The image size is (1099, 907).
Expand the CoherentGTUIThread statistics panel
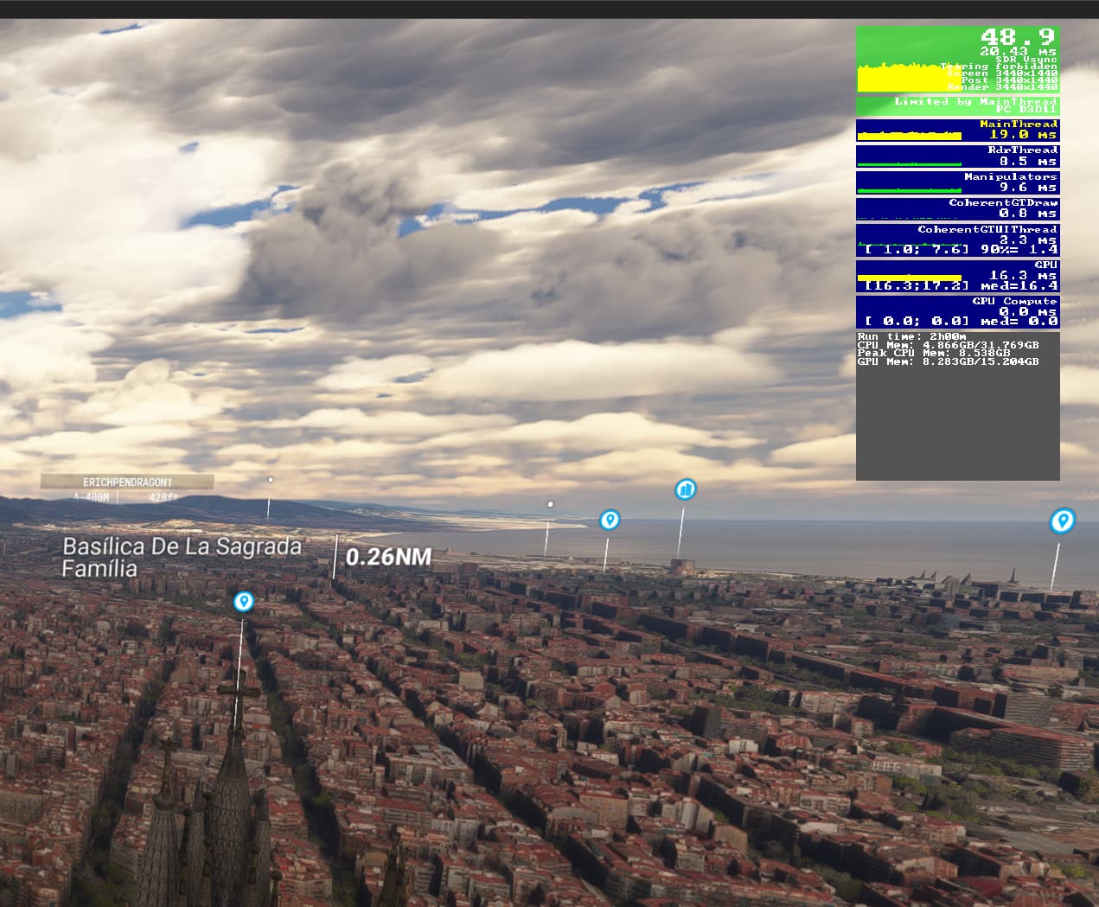click(956, 240)
